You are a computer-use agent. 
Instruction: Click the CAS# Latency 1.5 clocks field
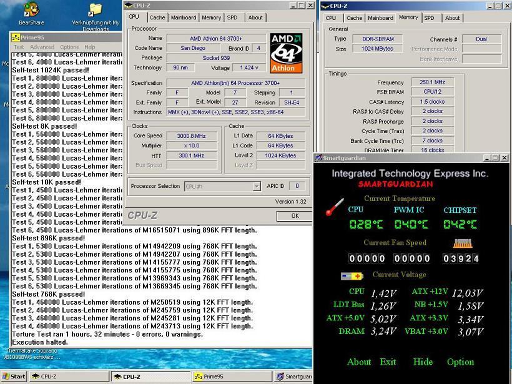click(x=432, y=102)
